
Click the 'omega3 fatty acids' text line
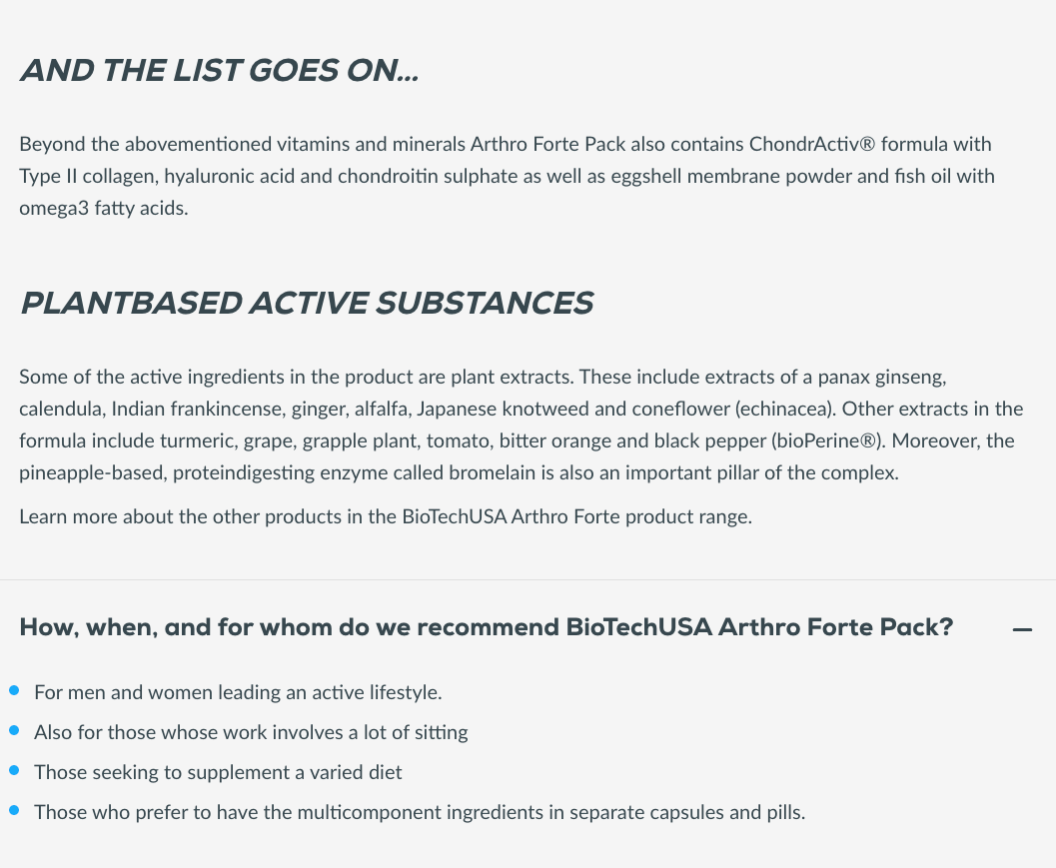[104, 208]
